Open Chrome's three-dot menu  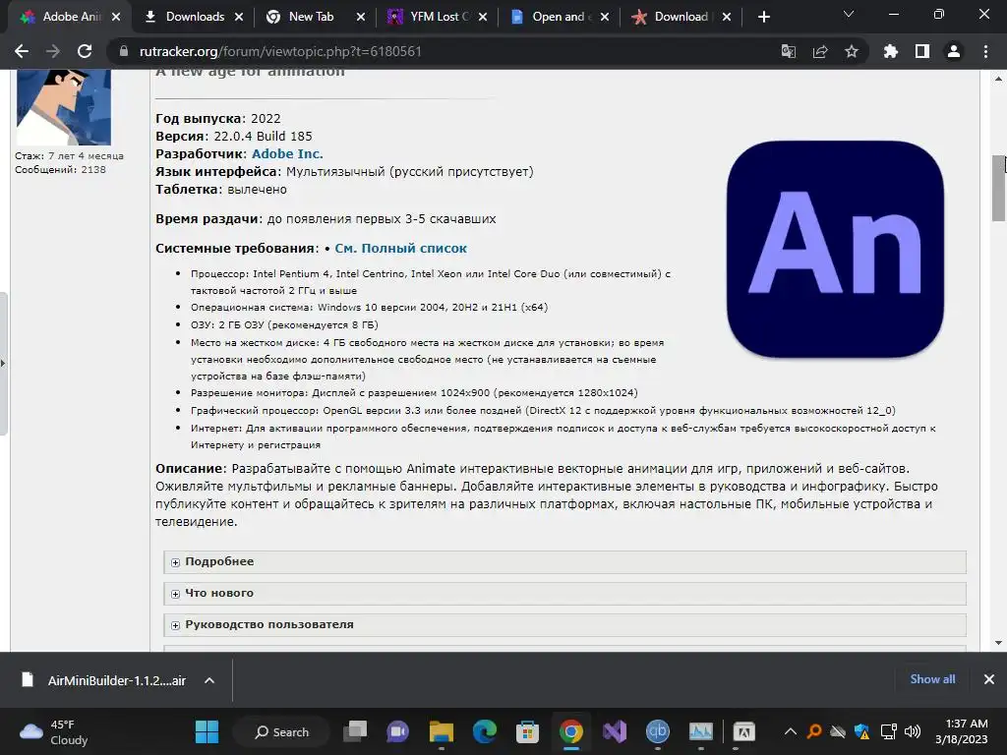click(985, 51)
